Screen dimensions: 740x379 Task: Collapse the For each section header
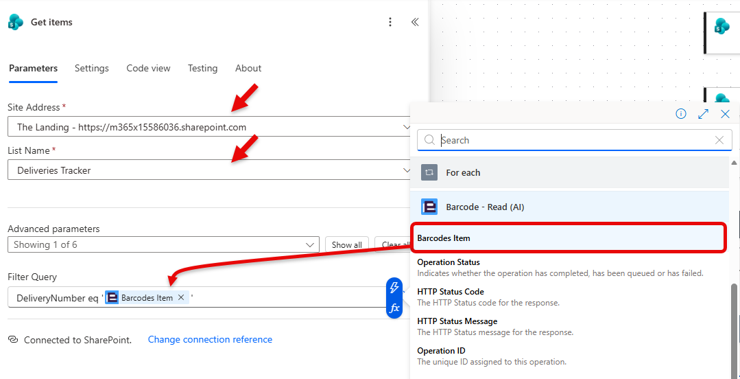click(x=570, y=172)
